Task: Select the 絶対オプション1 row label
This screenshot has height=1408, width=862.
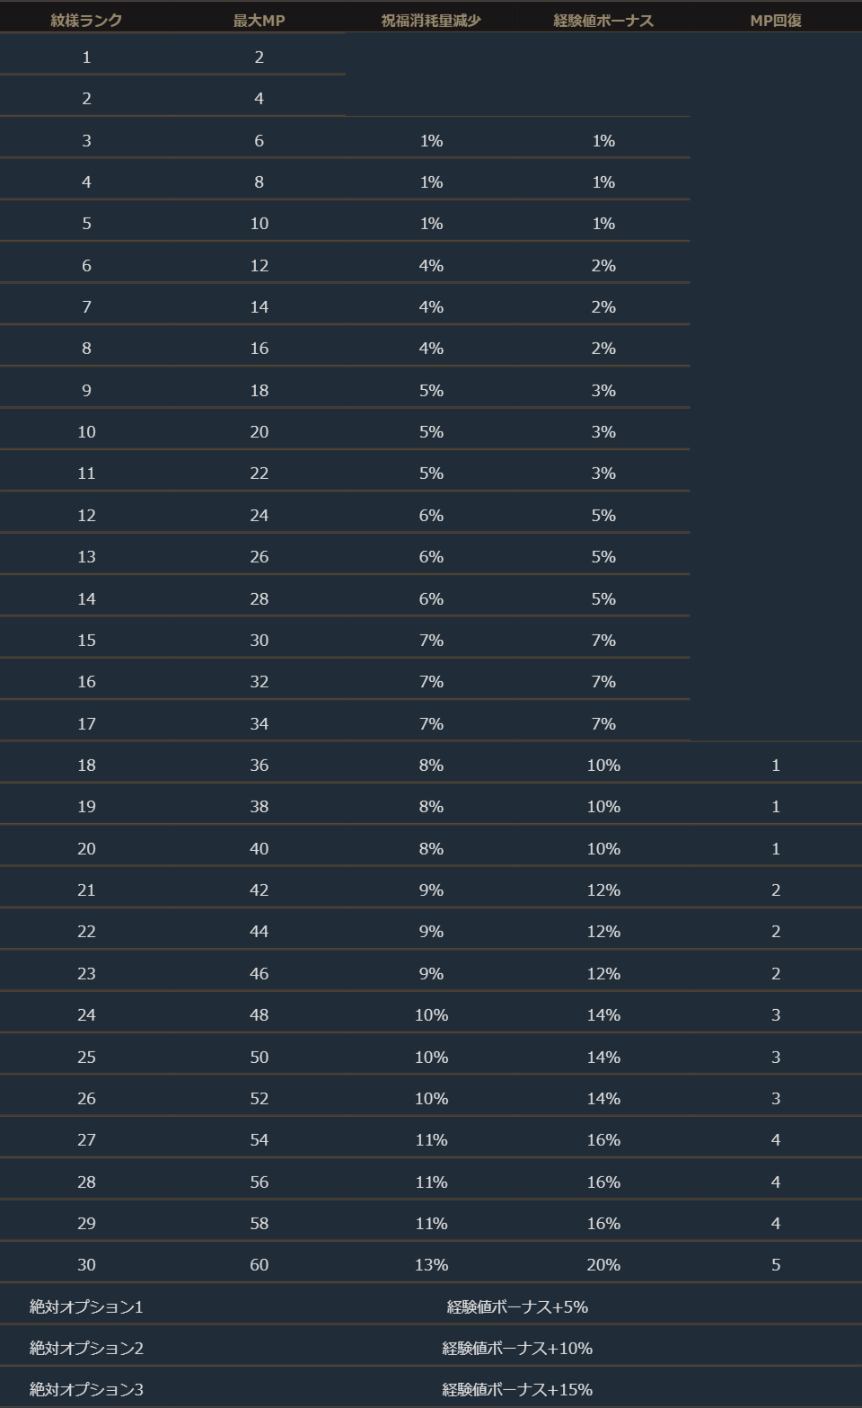Action: (x=86, y=1306)
